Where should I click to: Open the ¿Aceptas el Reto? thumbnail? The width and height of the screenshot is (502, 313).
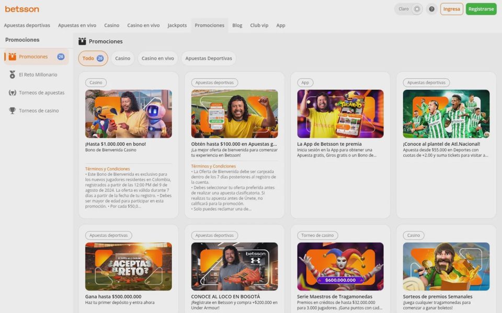[x=129, y=267]
